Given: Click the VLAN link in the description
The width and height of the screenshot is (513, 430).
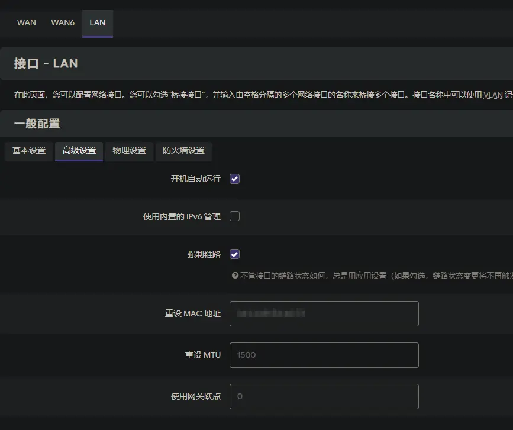Looking at the screenshot, I should [x=493, y=95].
